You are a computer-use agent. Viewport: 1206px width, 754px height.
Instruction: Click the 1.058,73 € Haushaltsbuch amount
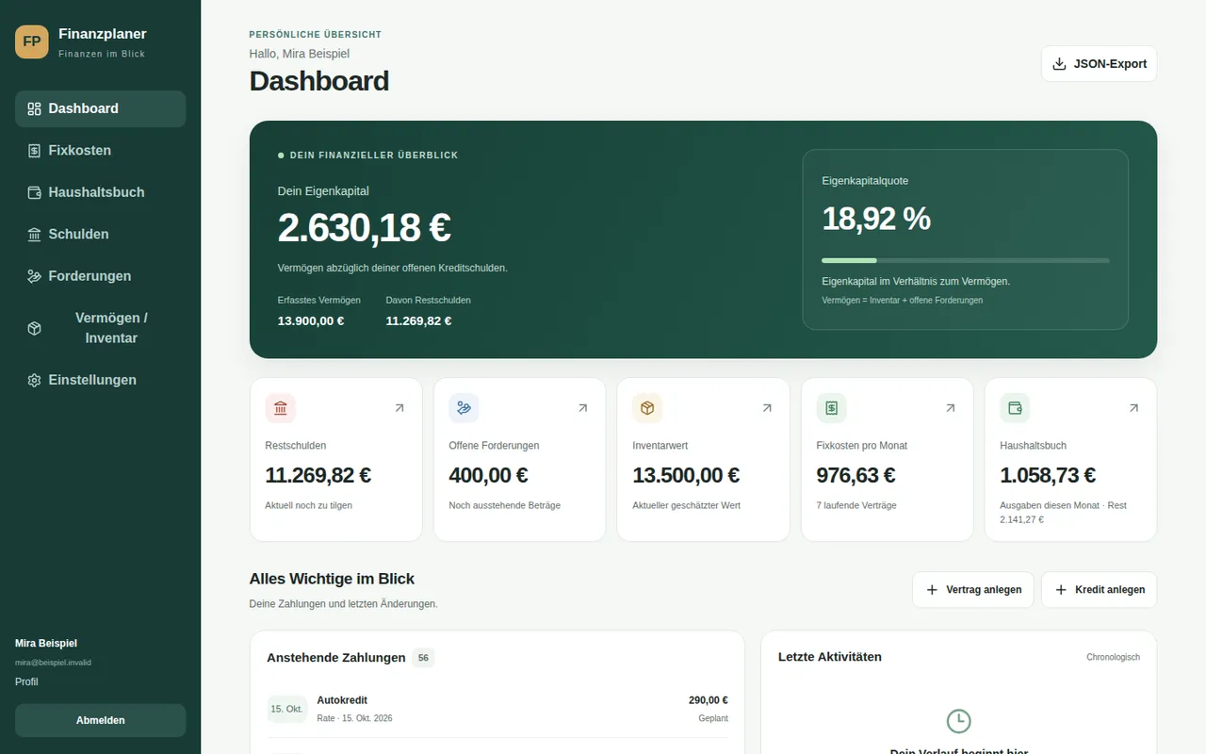pyautogui.click(x=1048, y=475)
